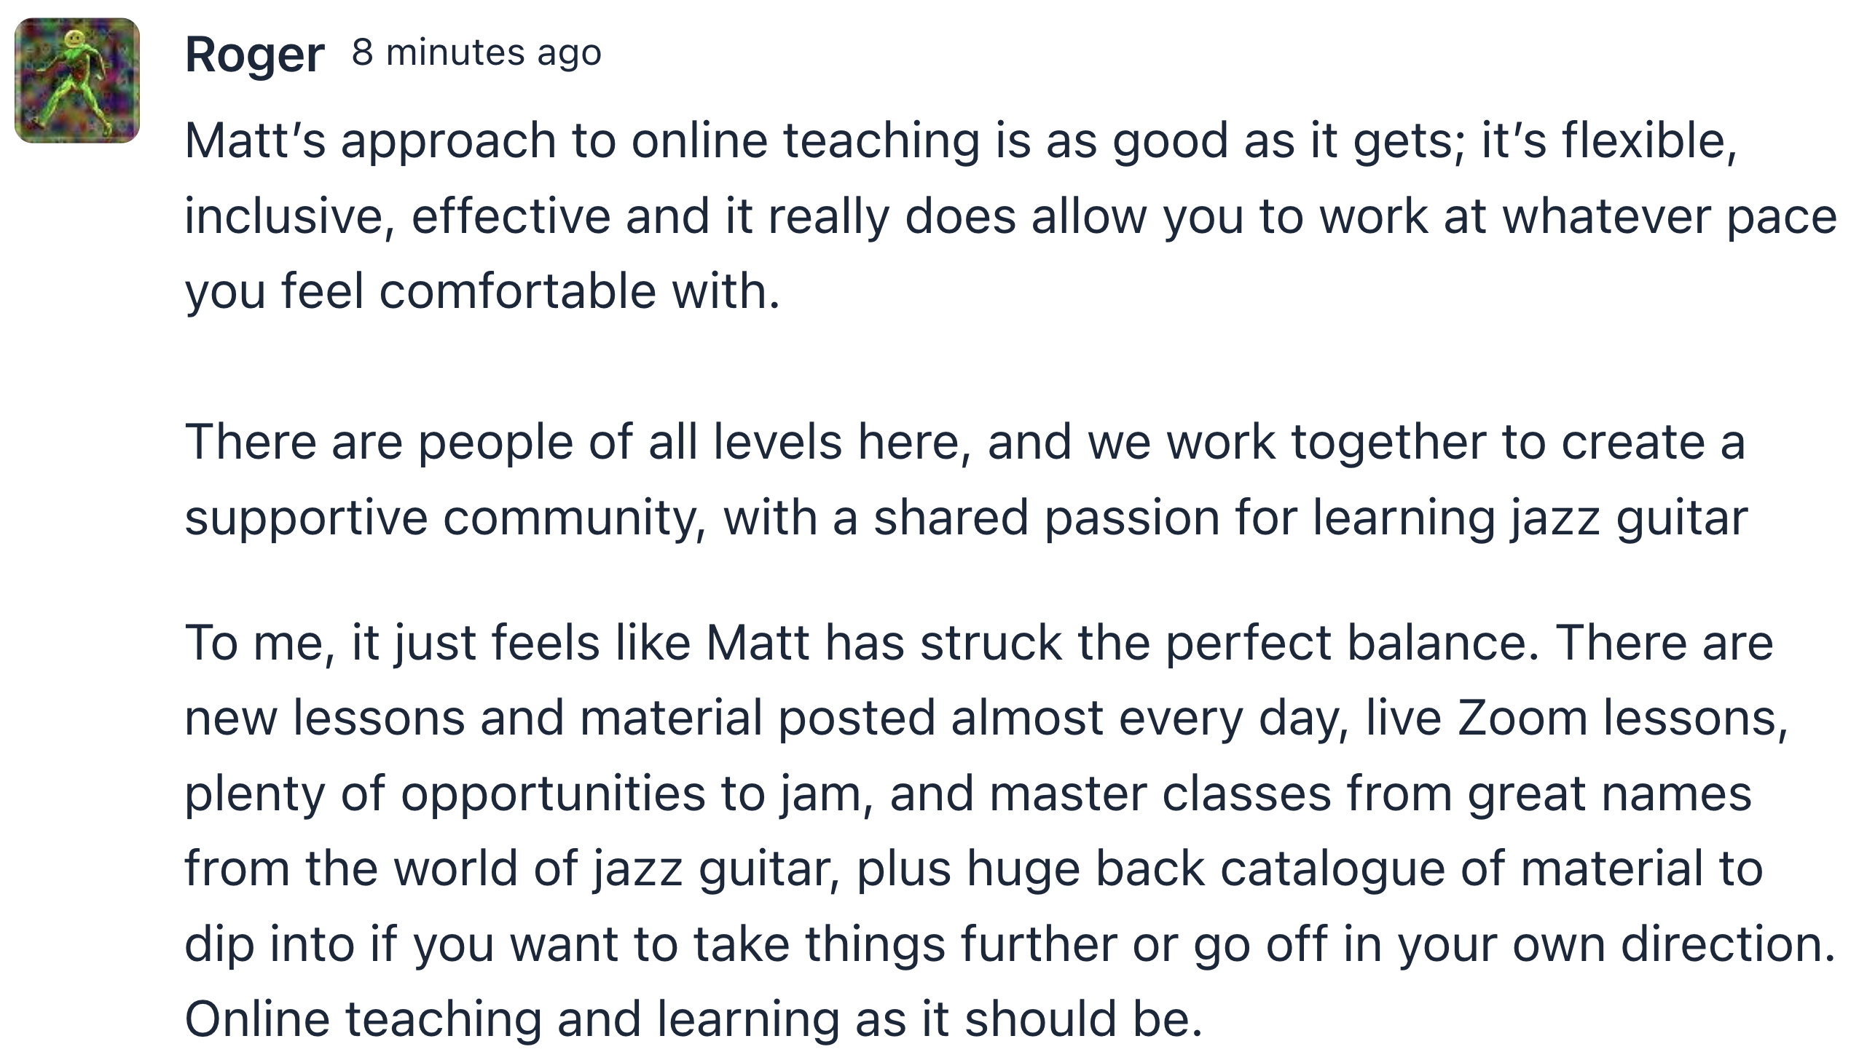Click the line There are people of all levels
Screen dimensions: 1859x1060
tap(965, 442)
